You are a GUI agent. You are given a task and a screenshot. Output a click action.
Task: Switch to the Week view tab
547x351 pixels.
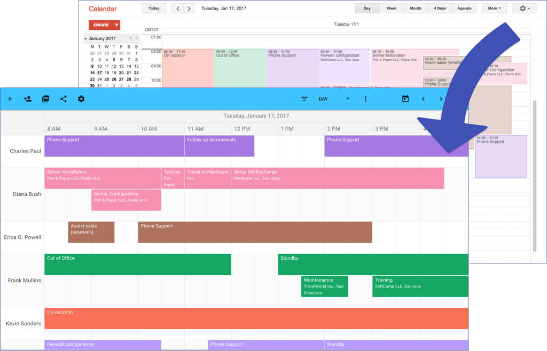click(391, 8)
